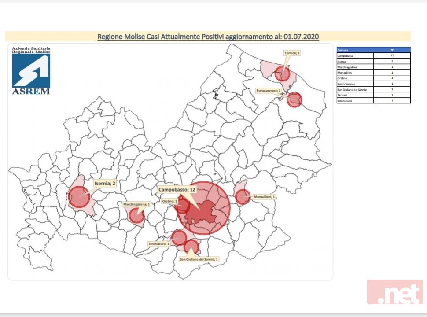Click the red circle marker on Isernia
427x317 pixels.
coord(79,196)
